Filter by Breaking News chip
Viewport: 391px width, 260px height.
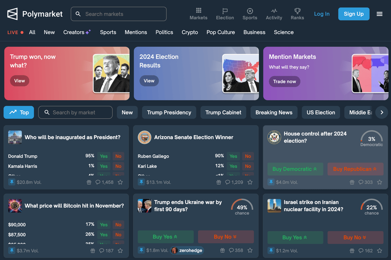click(x=274, y=112)
